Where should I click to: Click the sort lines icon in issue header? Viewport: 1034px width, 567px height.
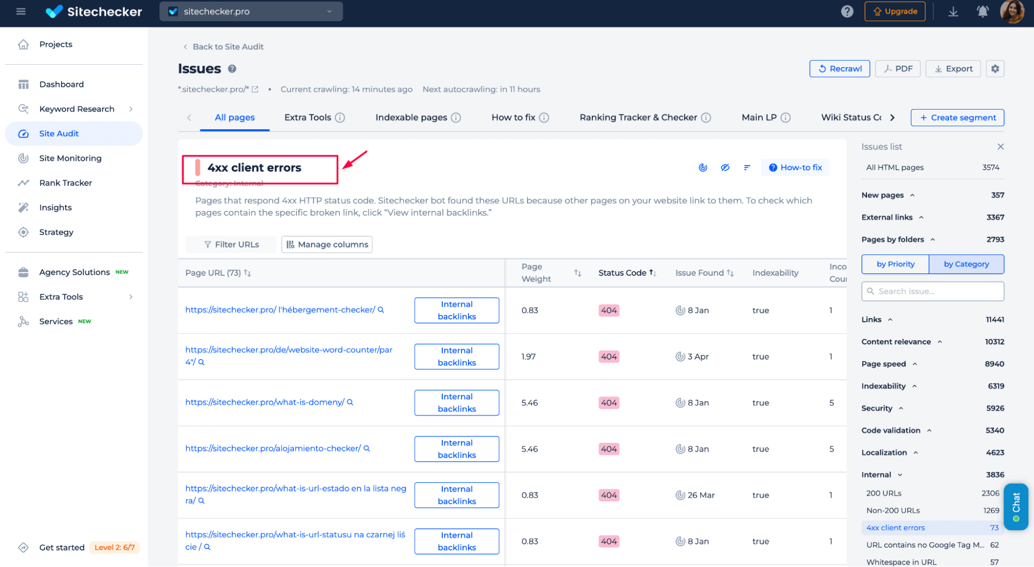pos(747,168)
